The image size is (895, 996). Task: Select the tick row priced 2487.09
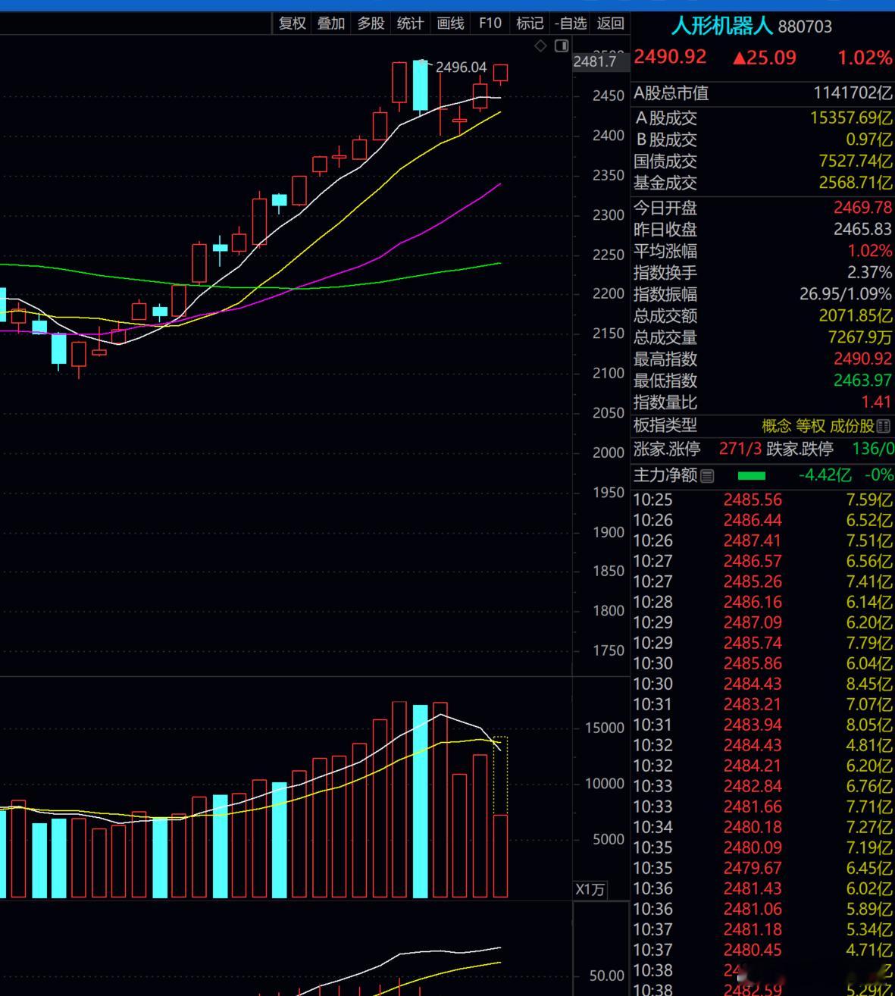[x=762, y=623]
